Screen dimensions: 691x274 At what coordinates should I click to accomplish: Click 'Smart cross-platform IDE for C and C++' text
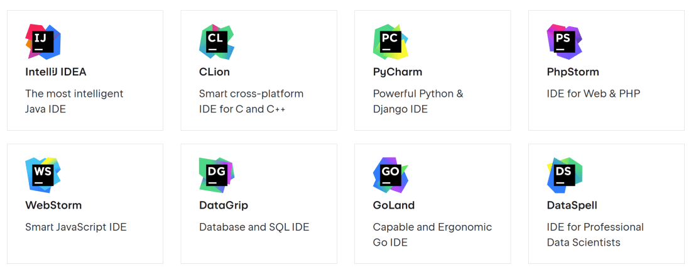[251, 101]
